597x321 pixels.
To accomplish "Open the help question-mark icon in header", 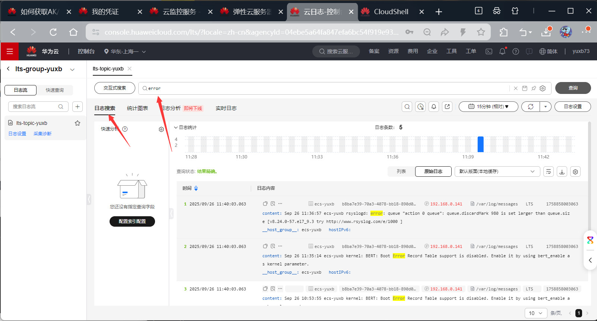I will tap(516, 51).
